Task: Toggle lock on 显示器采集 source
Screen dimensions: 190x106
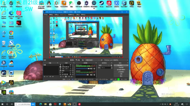Action: tap(73, 74)
